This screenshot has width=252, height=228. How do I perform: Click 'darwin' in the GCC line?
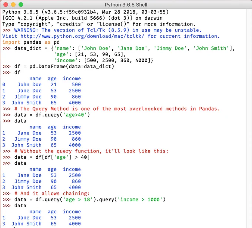(x=153, y=18)
